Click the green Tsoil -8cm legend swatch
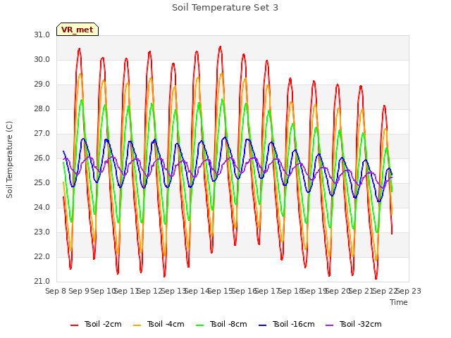The height and width of the screenshot is (338, 451). point(200,325)
